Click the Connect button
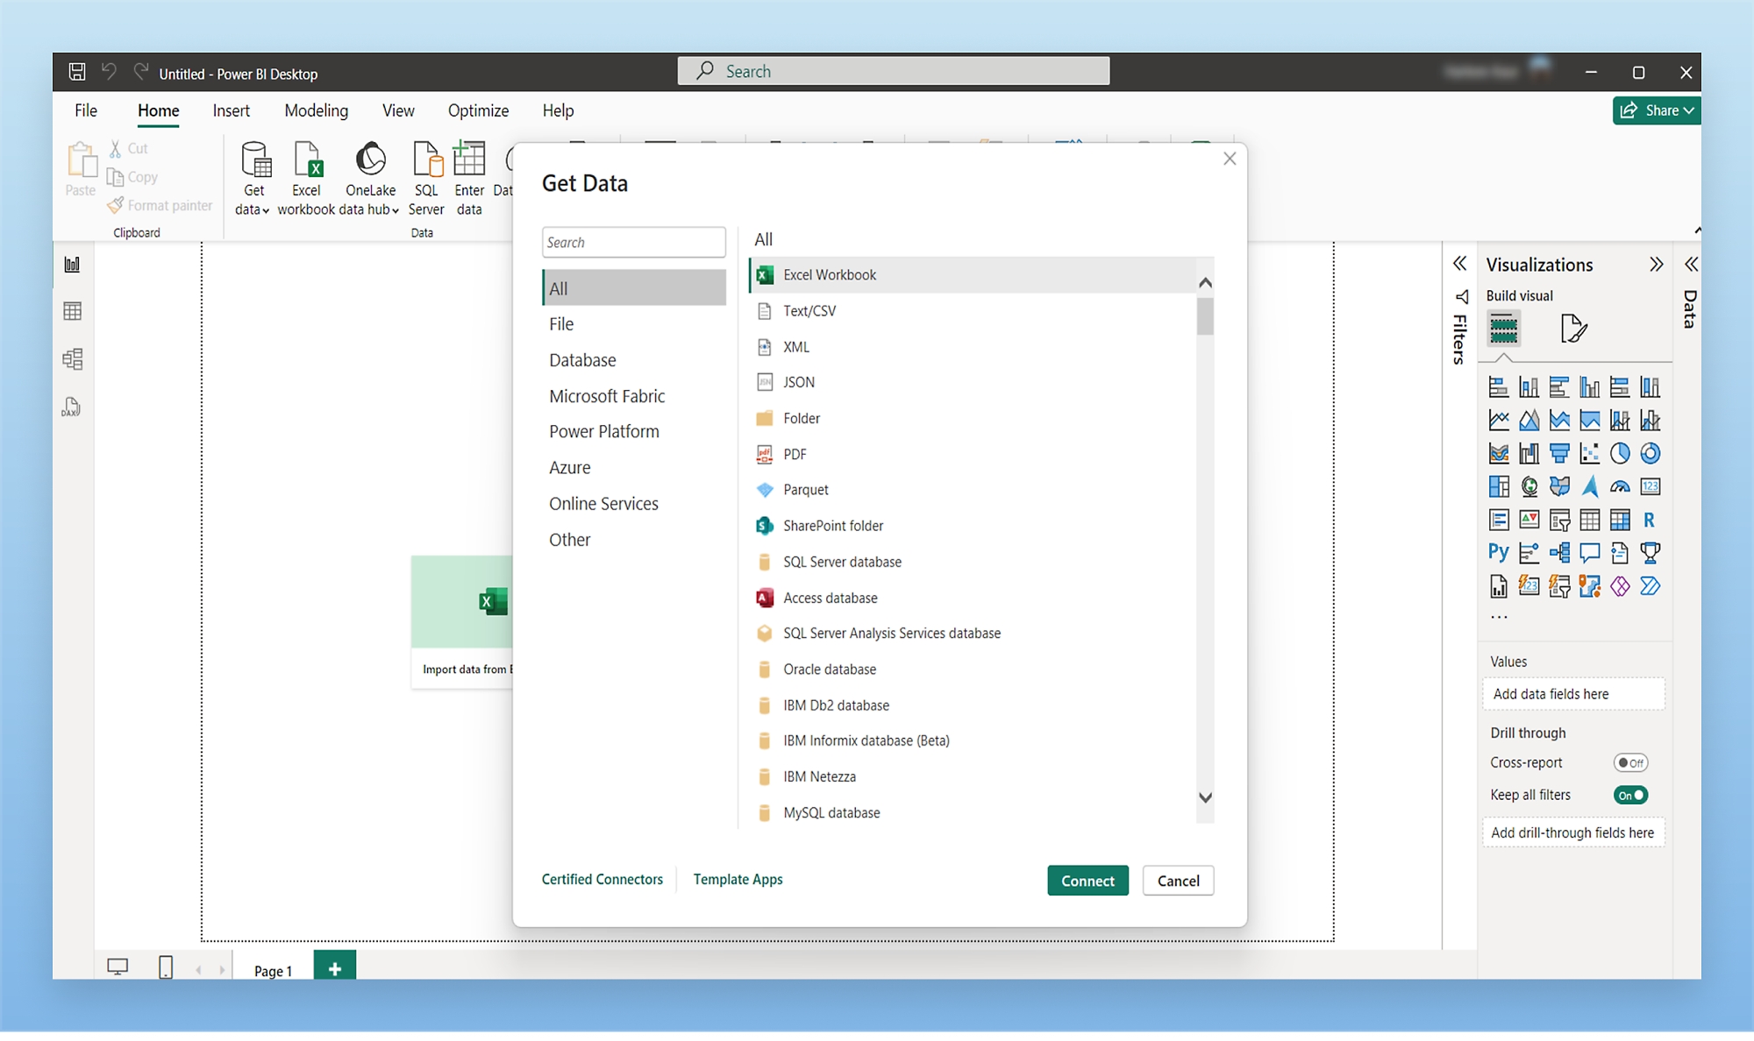This screenshot has width=1754, height=1041. tap(1087, 880)
